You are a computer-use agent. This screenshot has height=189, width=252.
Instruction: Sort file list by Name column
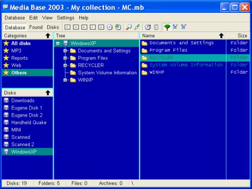coord(183,35)
